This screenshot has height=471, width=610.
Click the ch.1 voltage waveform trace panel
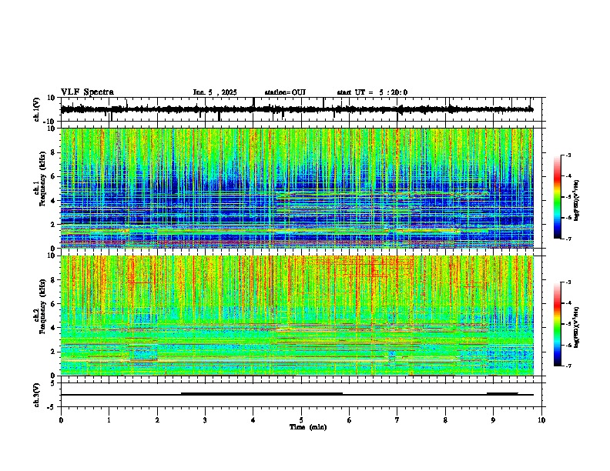click(300, 109)
